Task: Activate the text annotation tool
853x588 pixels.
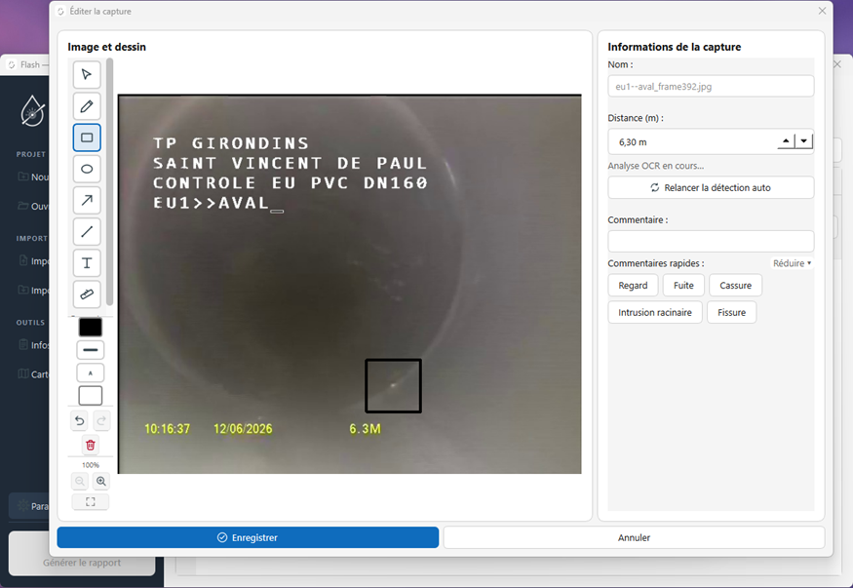Action: (x=87, y=263)
